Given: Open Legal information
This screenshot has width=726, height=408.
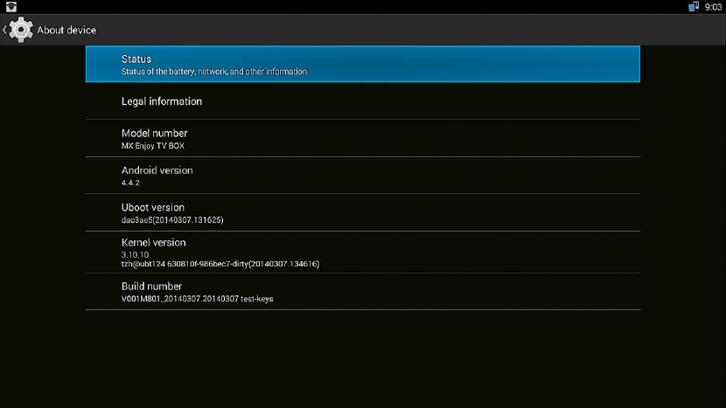Looking at the screenshot, I should click(362, 101).
